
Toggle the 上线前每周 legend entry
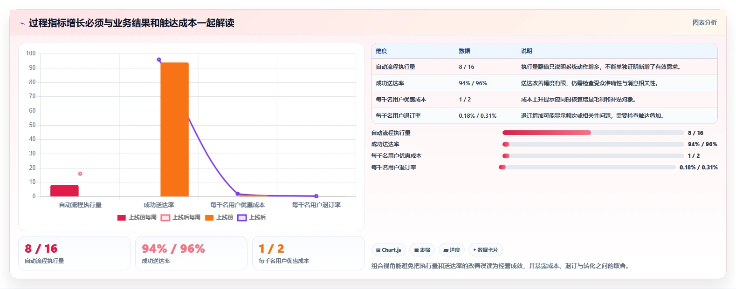pos(137,217)
